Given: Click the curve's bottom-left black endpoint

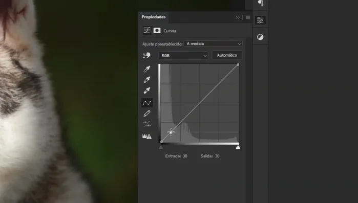Looking at the screenshot, I should tap(161, 142).
